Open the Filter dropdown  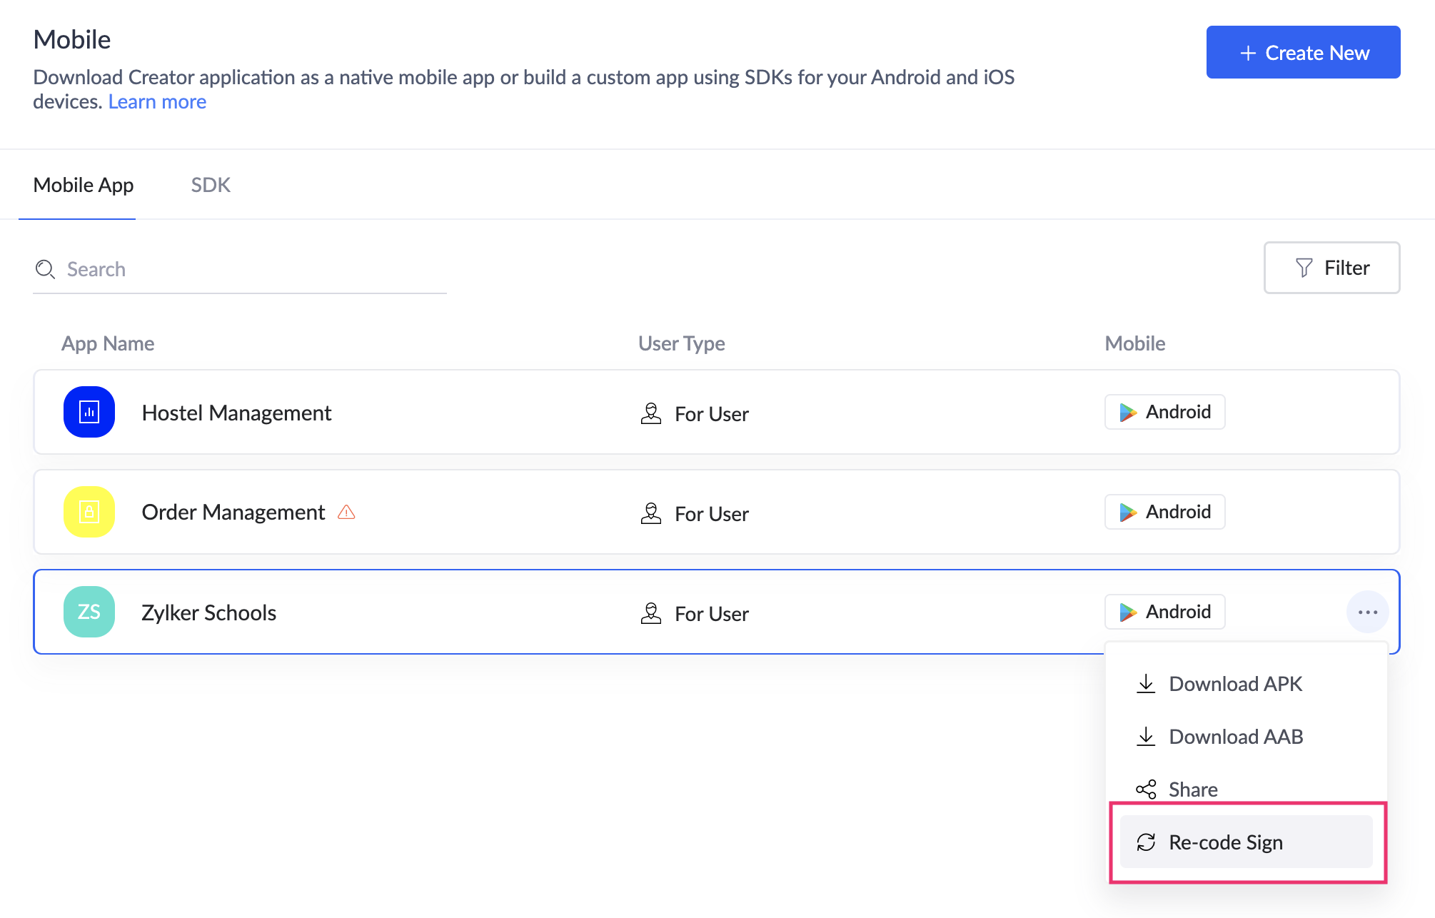[x=1331, y=268]
